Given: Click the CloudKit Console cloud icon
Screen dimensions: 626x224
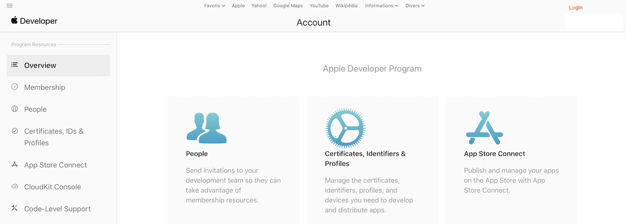Looking at the screenshot, I should (x=15, y=186).
